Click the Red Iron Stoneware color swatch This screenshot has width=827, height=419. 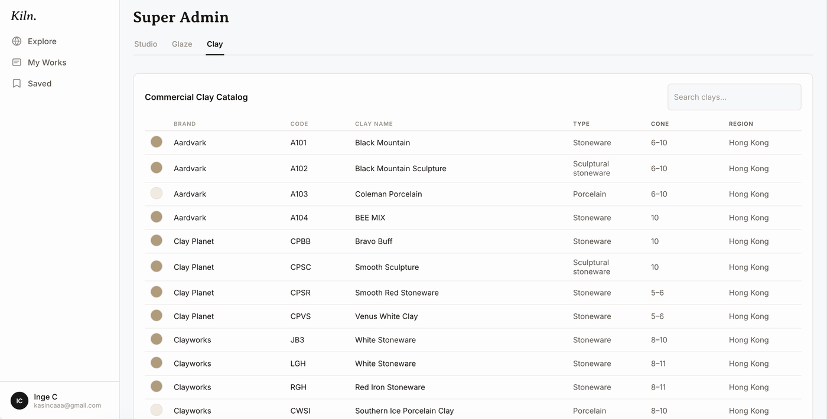tap(157, 386)
